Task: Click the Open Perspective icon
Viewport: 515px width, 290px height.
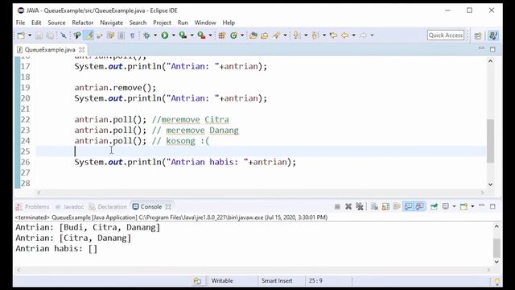Action: 478,35
